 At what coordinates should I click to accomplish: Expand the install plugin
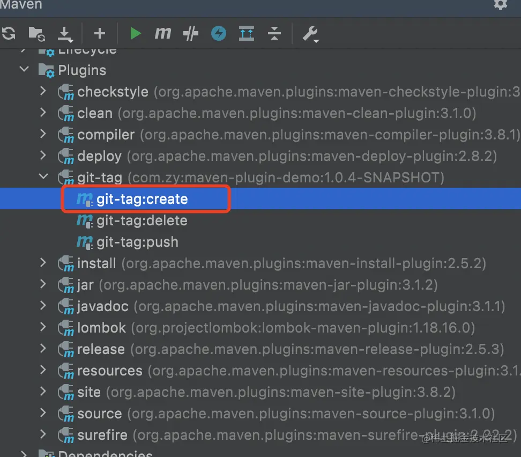pyautogui.click(x=43, y=263)
